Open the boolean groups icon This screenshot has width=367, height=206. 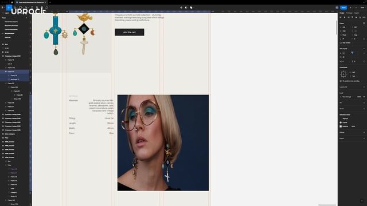pos(191,7)
